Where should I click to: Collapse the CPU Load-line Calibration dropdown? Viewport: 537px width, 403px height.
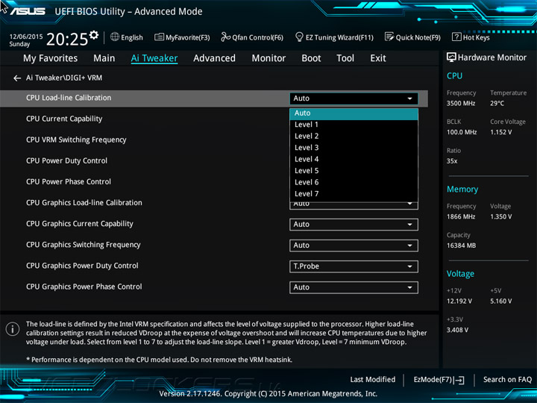click(x=354, y=99)
